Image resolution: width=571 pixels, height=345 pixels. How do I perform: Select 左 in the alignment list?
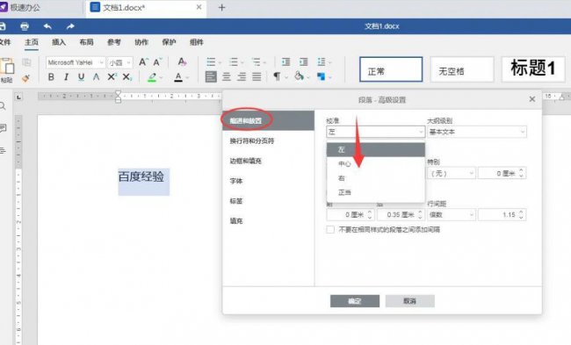tap(375, 149)
